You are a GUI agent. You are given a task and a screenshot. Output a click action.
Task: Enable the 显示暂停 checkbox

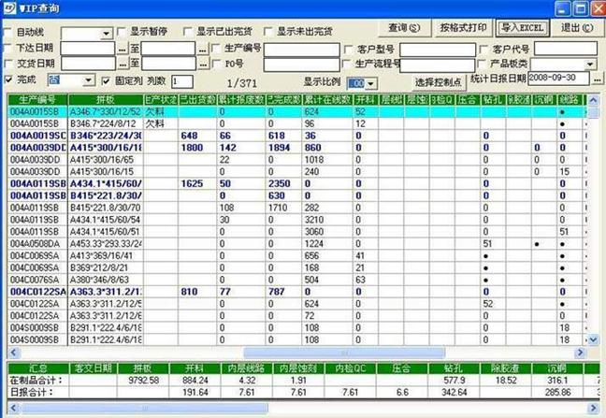coord(122,32)
